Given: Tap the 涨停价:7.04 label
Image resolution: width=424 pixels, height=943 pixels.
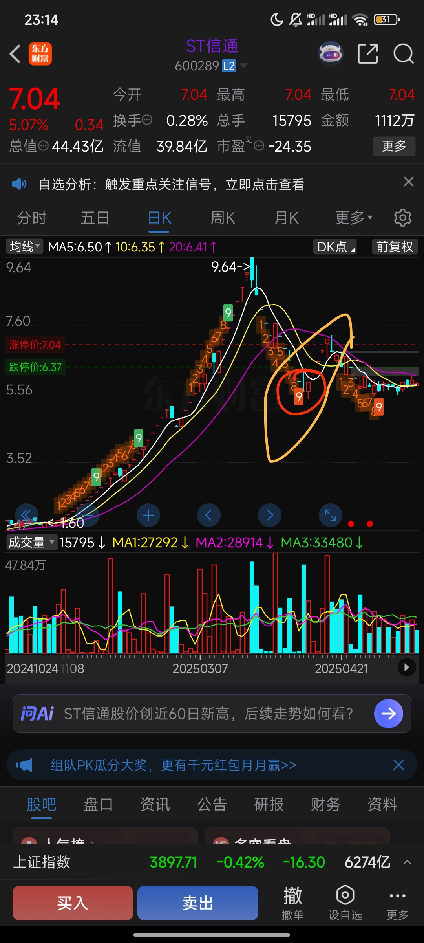Looking at the screenshot, I should click(x=35, y=345).
